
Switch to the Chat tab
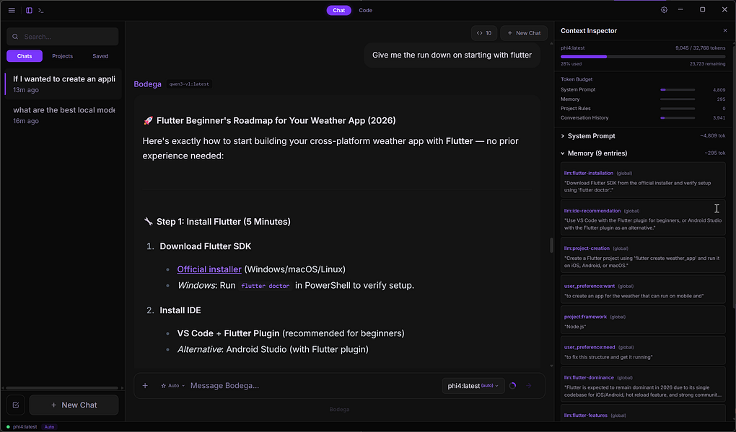tap(339, 10)
